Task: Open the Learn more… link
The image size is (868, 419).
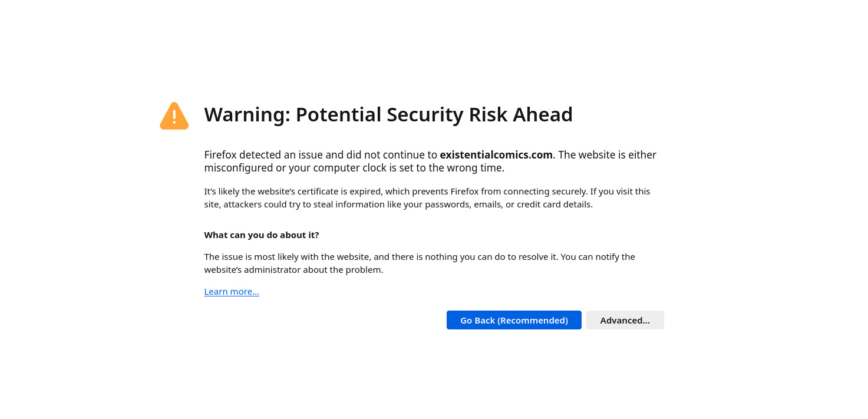Action: pos(232,292)
